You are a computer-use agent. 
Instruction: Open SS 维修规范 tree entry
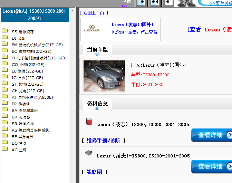[23, 32]
